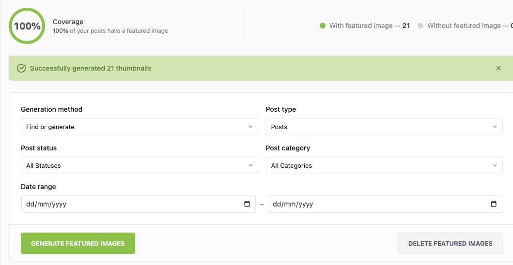Open the Generation method dropdown

point(140,127)
